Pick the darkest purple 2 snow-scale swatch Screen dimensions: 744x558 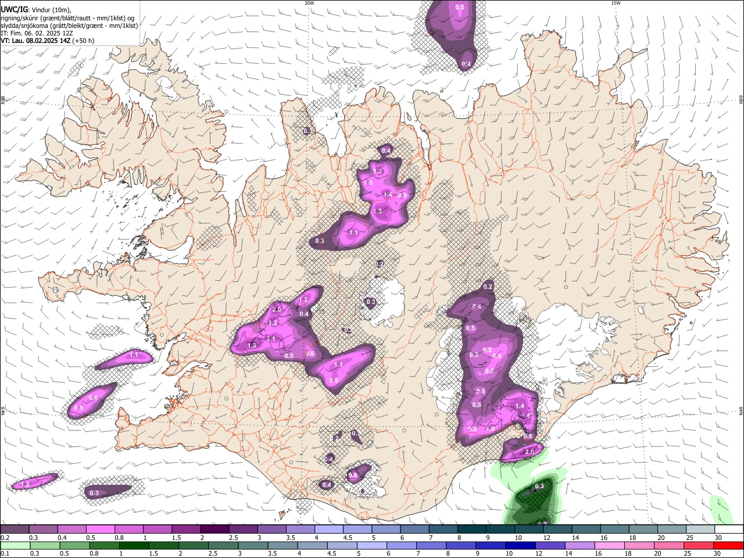[x=214, y=530]
